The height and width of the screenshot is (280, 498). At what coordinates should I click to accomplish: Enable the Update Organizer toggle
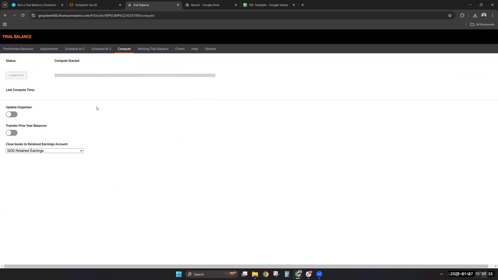pyautogui.click(x=12, y=114)
